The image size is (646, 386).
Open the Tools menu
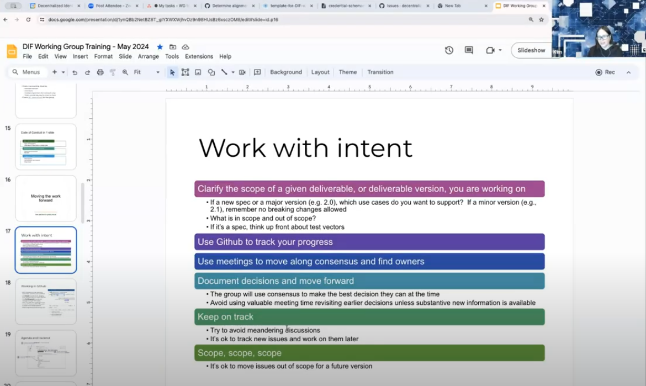pyautogui.click(x=172, y=56)
